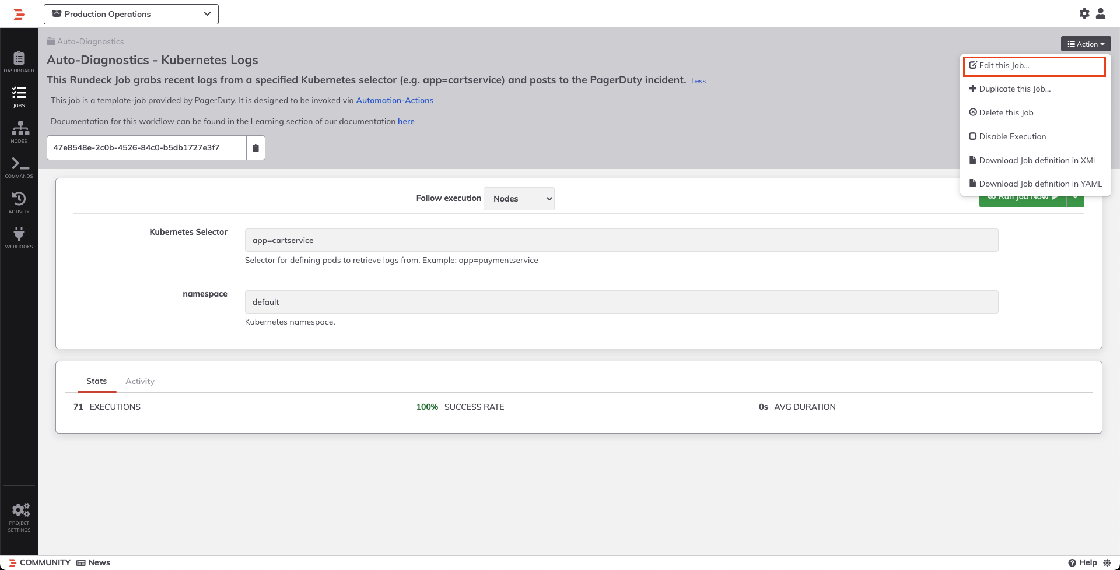This screenshot has height=570, width=1120.
Task: Click the selector example help text
Action: [x=391, y=260]
